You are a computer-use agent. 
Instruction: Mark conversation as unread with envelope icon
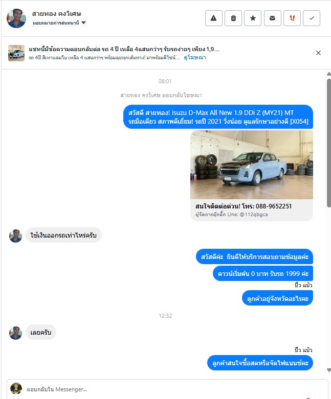point(272,18)
